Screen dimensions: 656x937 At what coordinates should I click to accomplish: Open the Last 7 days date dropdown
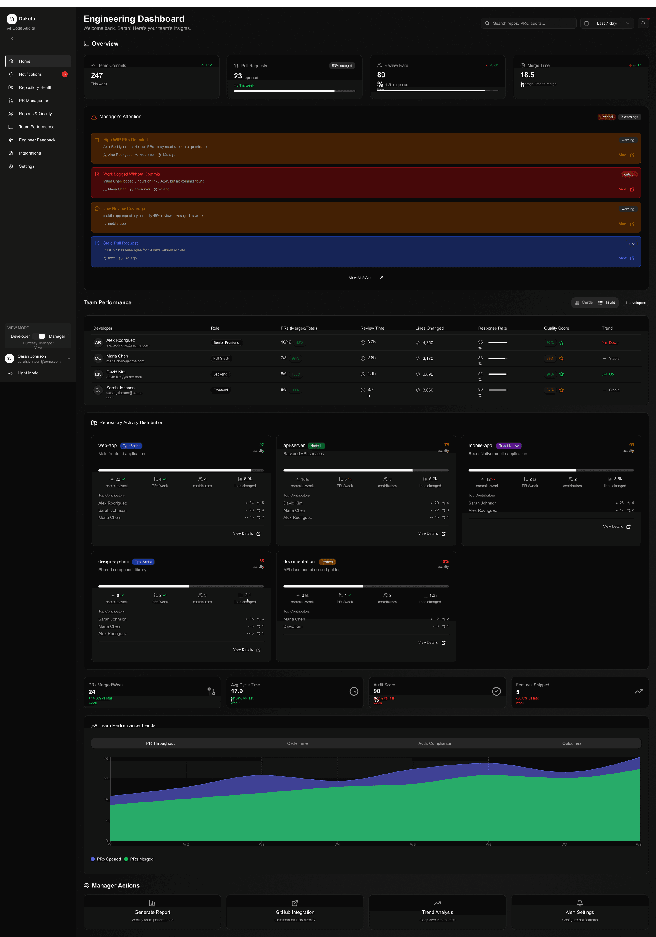(x=607, y=23)
